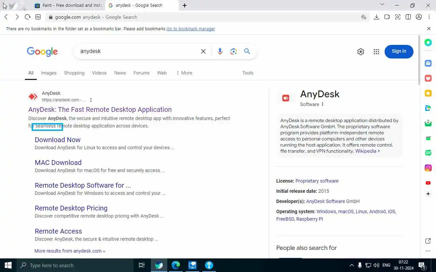Open search Tools options
This screenshot has height=272, width=436.
pos(248,73)
